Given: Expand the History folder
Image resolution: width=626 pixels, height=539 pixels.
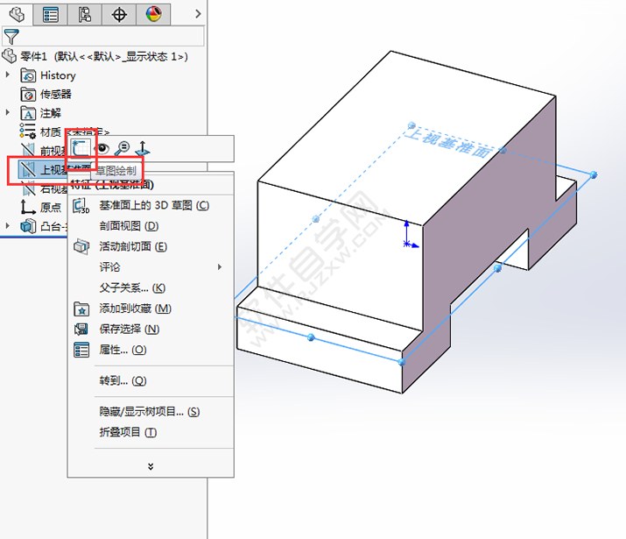Looking at the screenshot, I should coord(7,74).
